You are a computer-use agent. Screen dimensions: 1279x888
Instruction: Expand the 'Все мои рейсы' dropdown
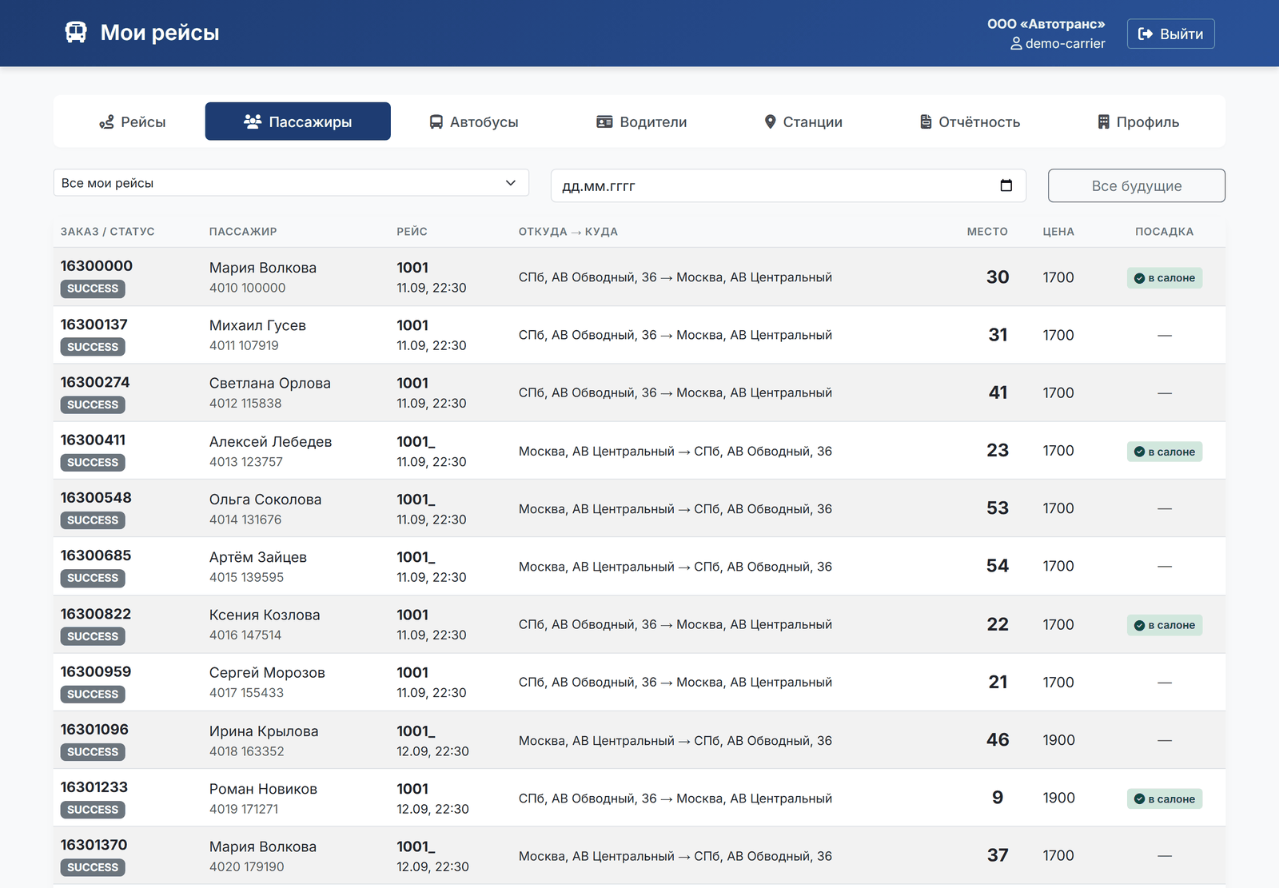point(291,183)
